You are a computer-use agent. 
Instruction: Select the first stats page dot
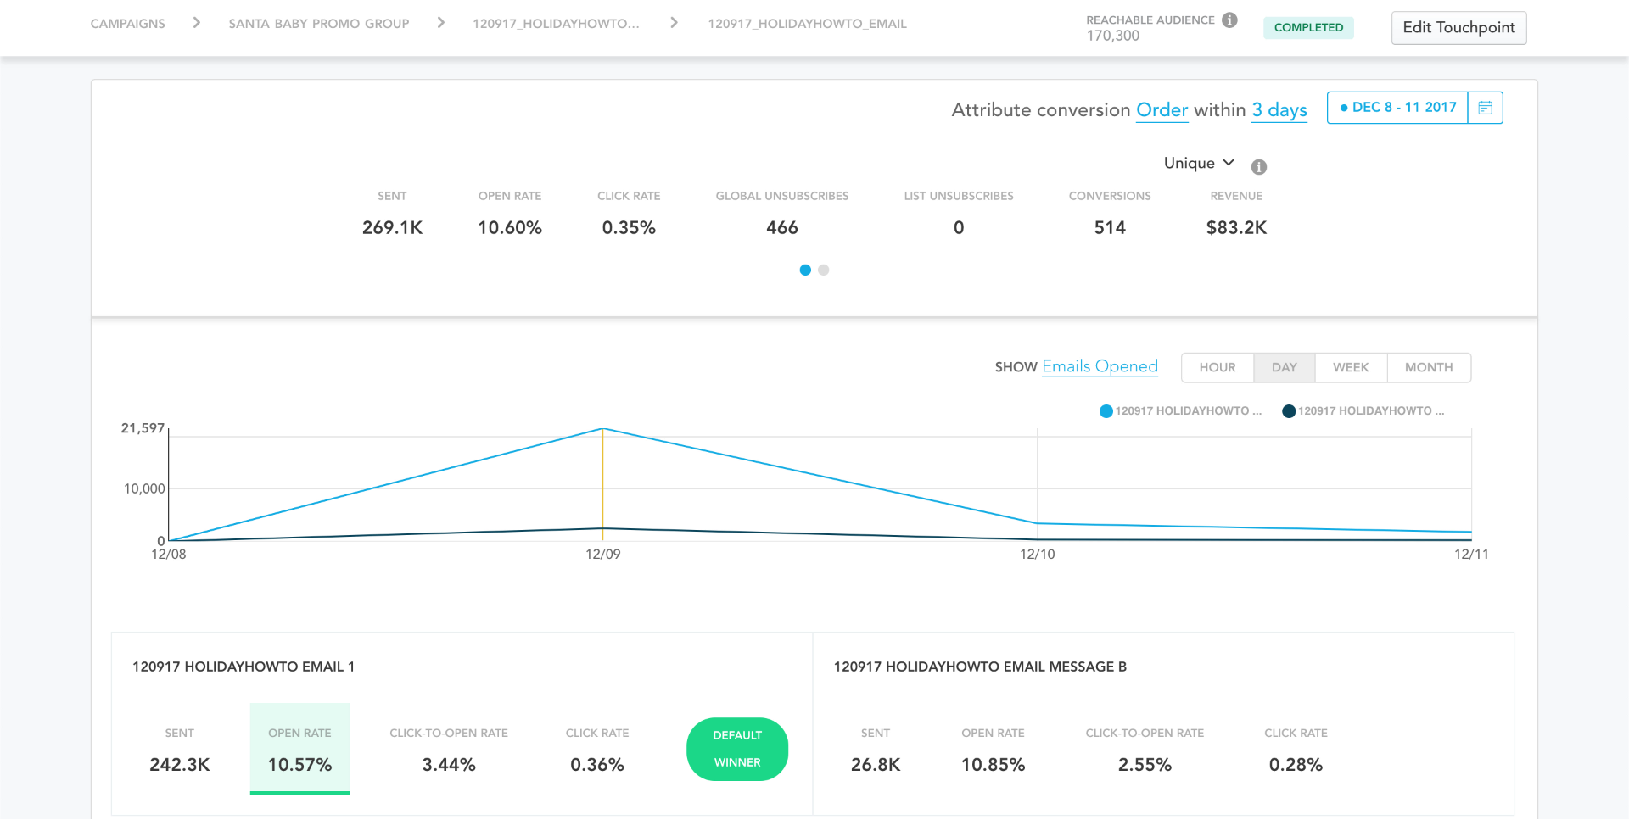point(805,271)
